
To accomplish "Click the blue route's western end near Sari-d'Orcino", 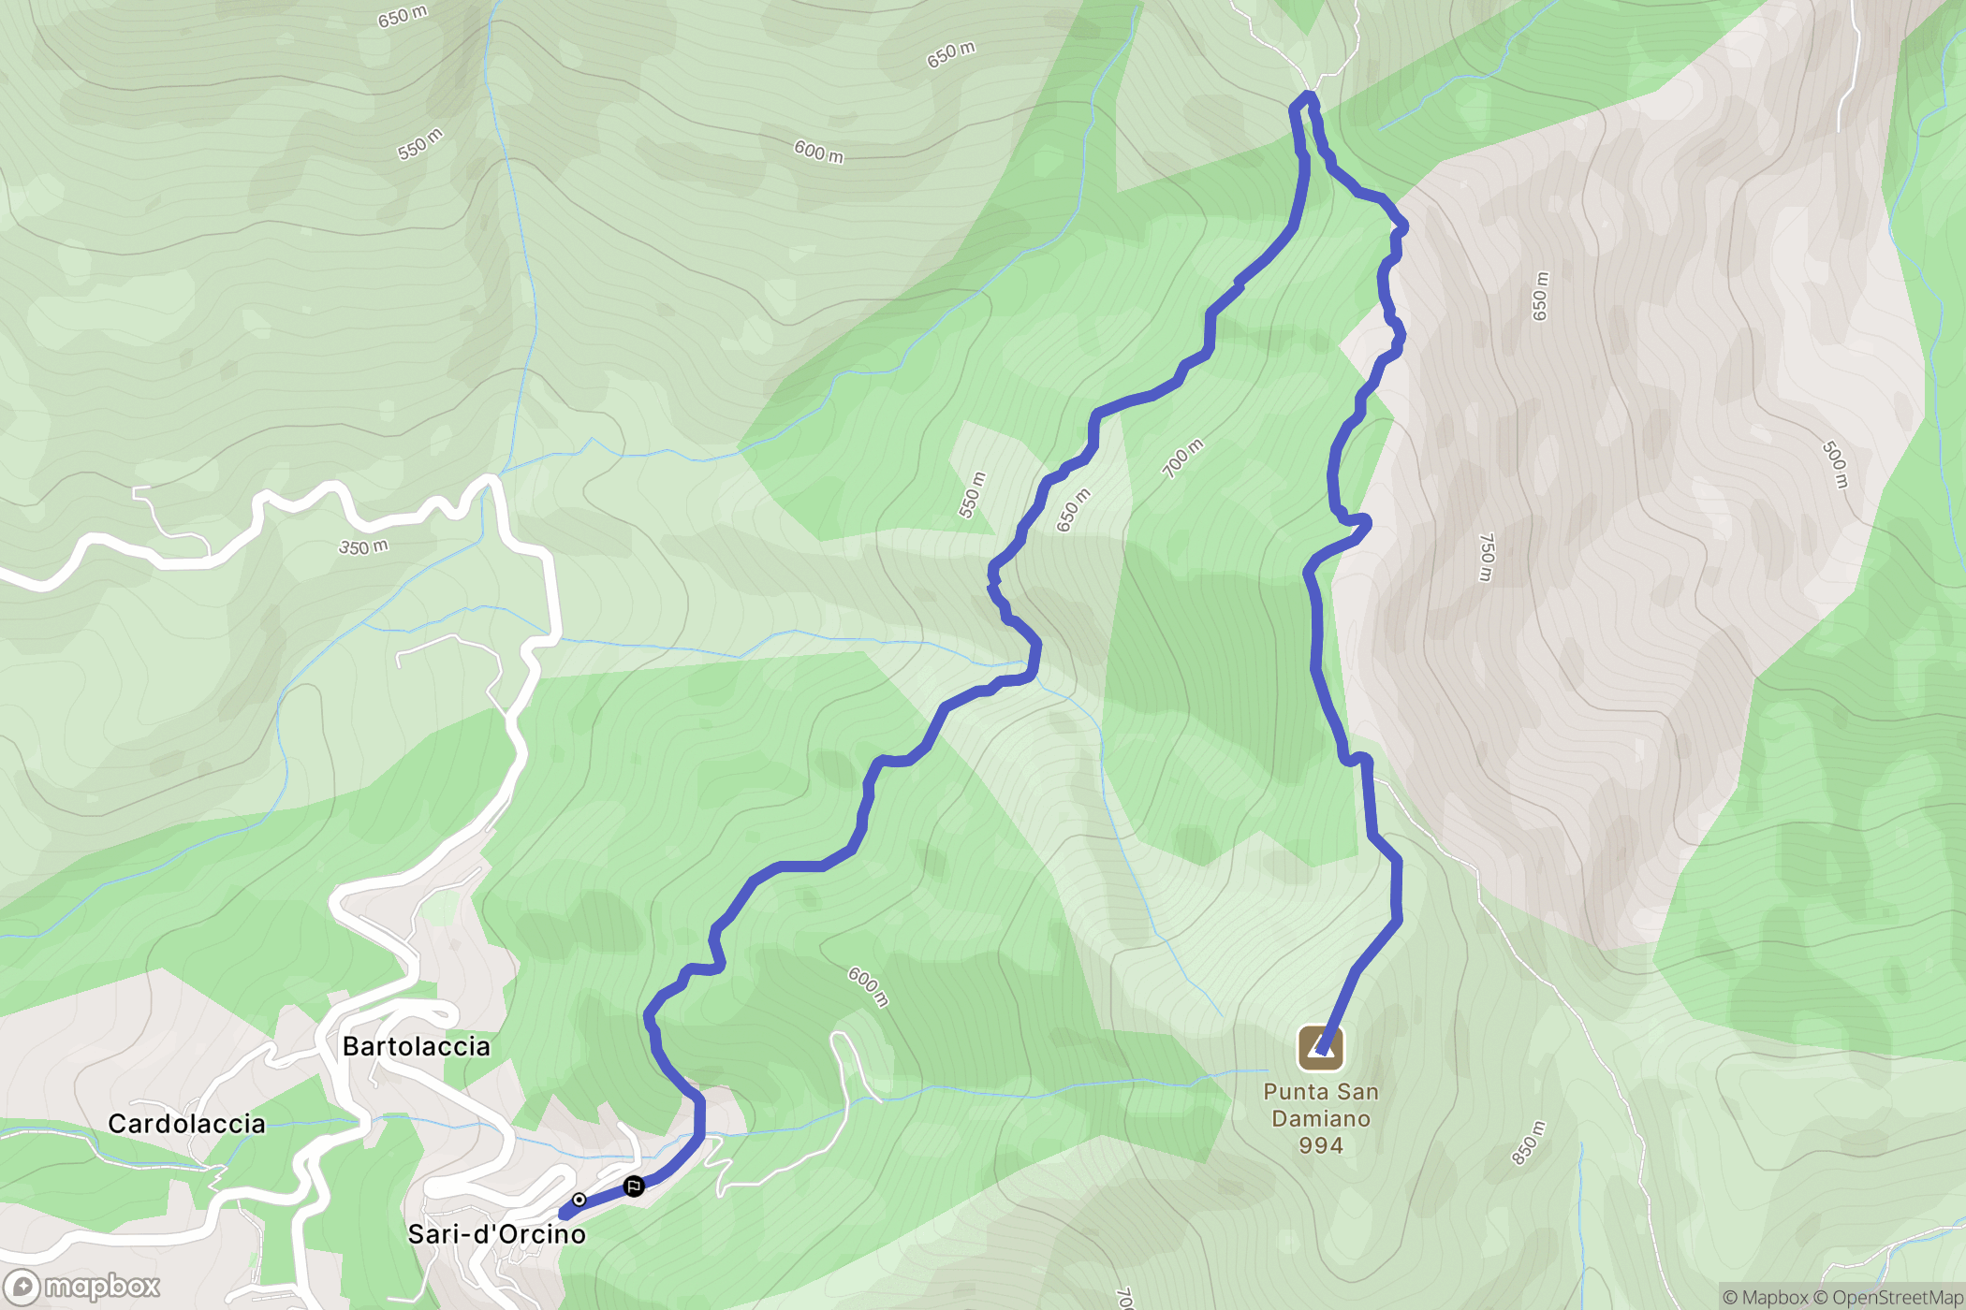I will click(x=565, y=1215).
